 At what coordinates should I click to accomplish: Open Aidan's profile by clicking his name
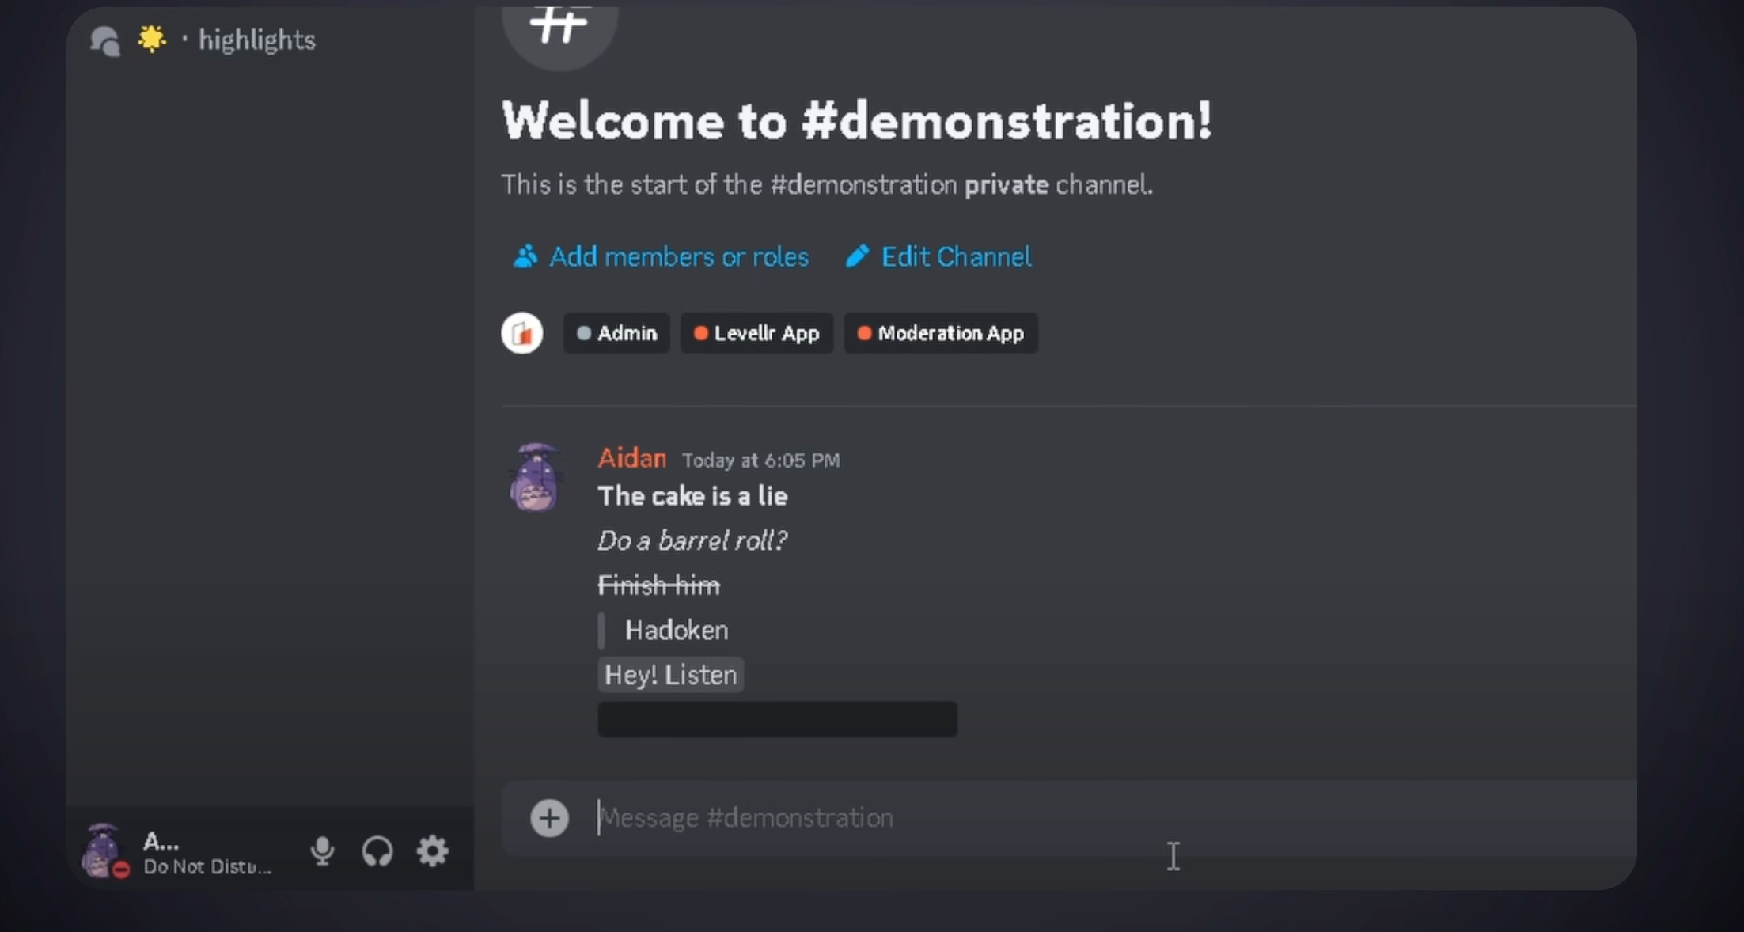pos(631,457)
